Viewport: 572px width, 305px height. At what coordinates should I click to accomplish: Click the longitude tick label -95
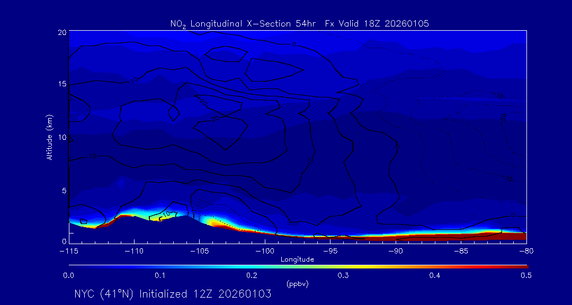[330, 252]
